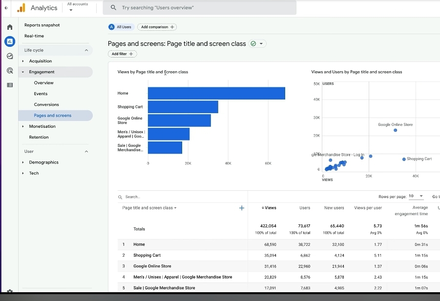Open Page title and screen class dimension dropdown
Viewport: 440px width, 301px height.
[149, 208]
